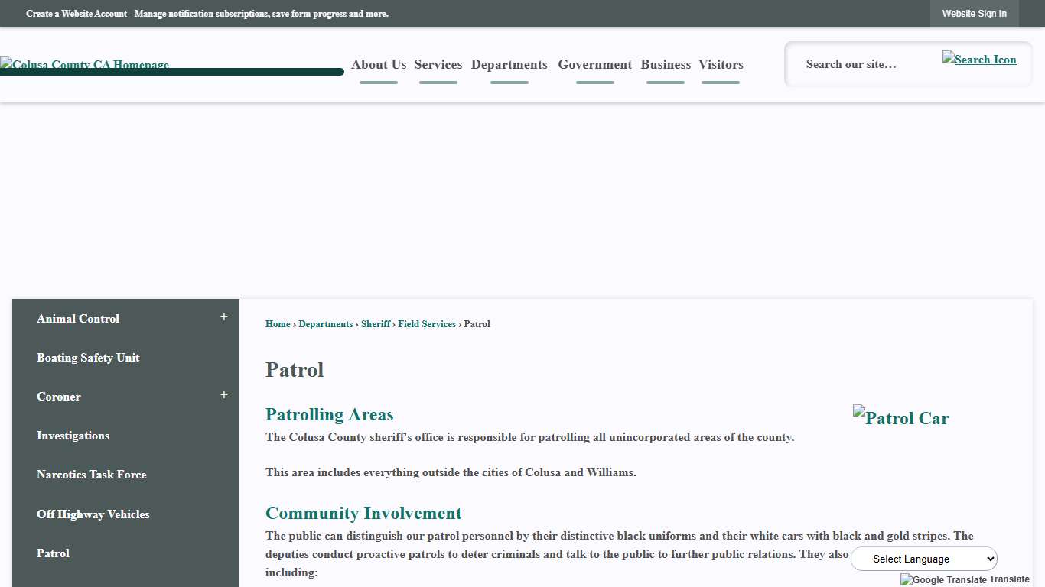1045x587 pixels.
Task: Open the Select Language dropdown
Action: point(923,559)
